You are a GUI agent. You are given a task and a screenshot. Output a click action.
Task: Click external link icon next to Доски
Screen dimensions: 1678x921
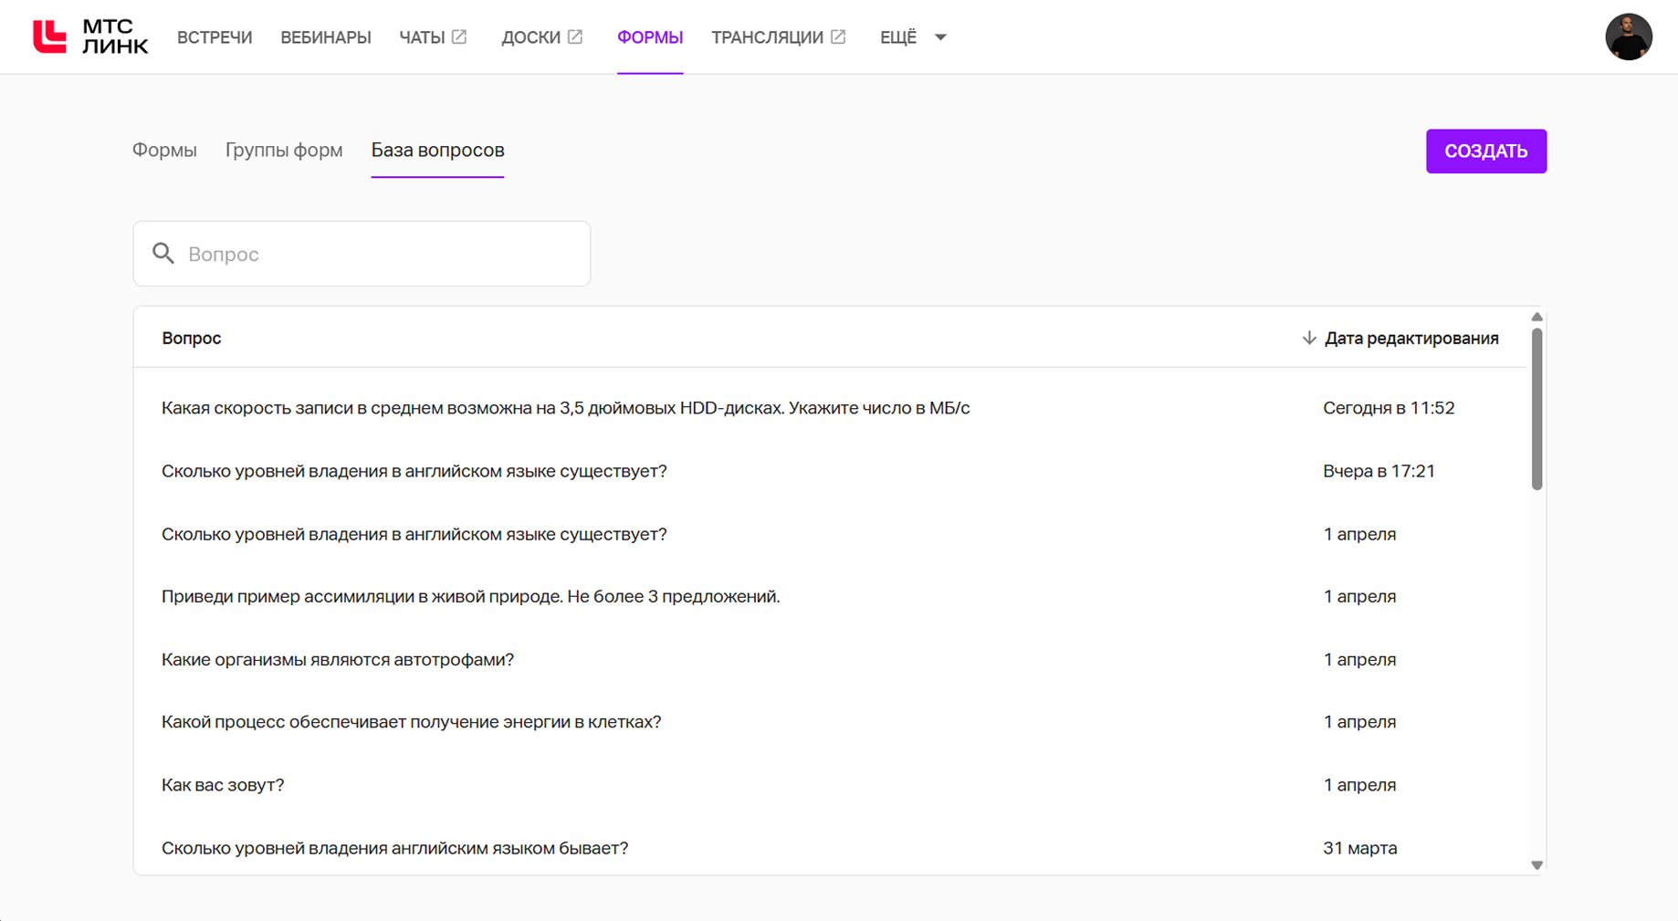coord(575,37)
